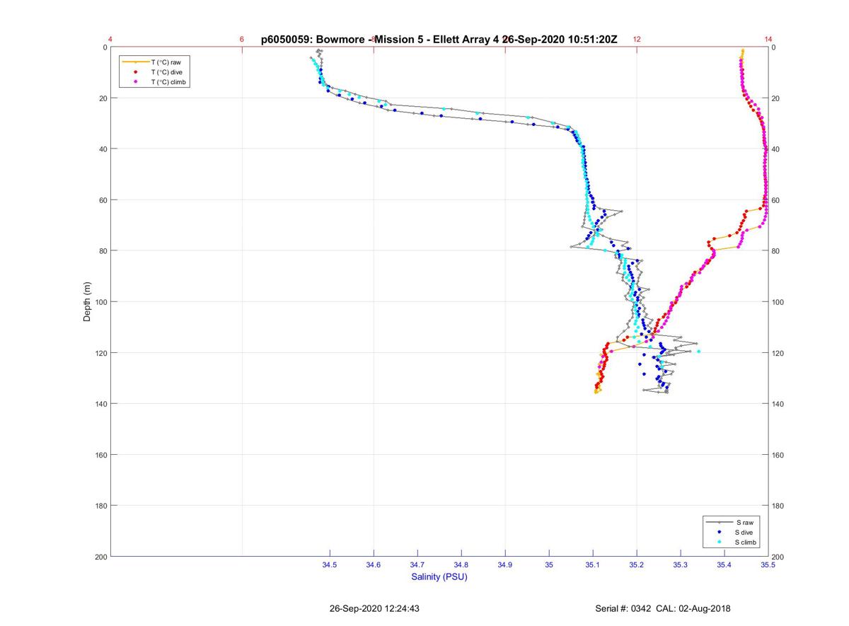
Task: Click depth tick 40 on left axis
Action: (x=103, y=149)
